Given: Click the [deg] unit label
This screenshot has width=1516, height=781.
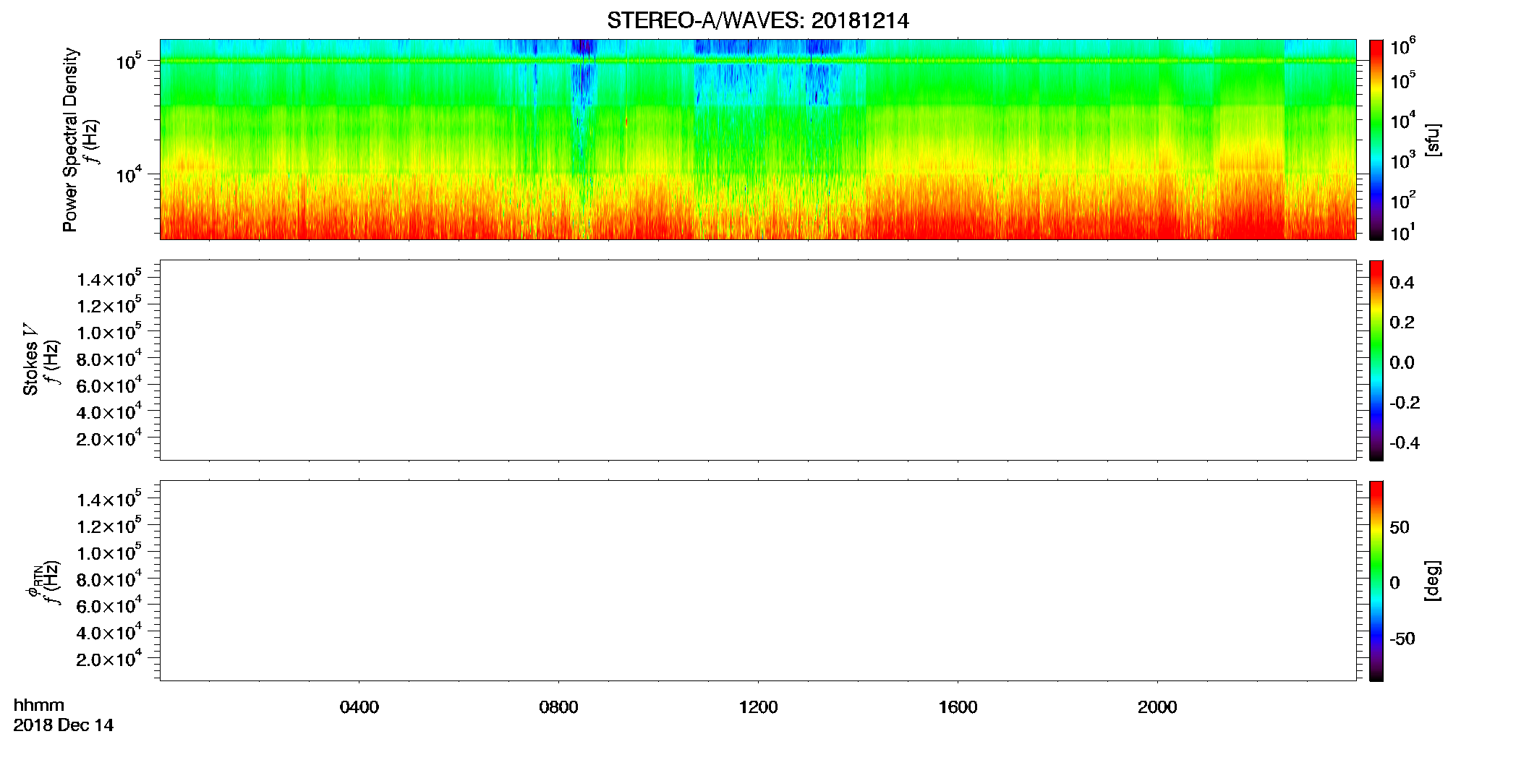Looking at the screenshot, I should [1433, 581].
